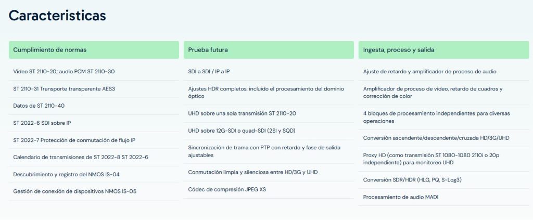Click UHD sobre 12G-SDI o quad-SDI row
Viewport: 533px width, 220px height.
click(x=269, y=131)
